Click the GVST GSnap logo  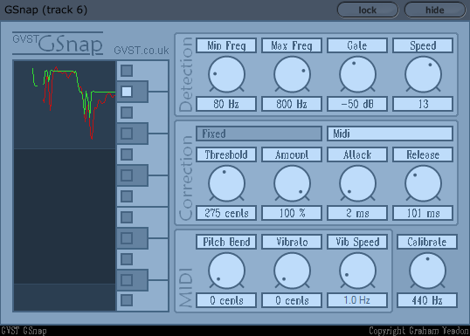tap(58, 44)
